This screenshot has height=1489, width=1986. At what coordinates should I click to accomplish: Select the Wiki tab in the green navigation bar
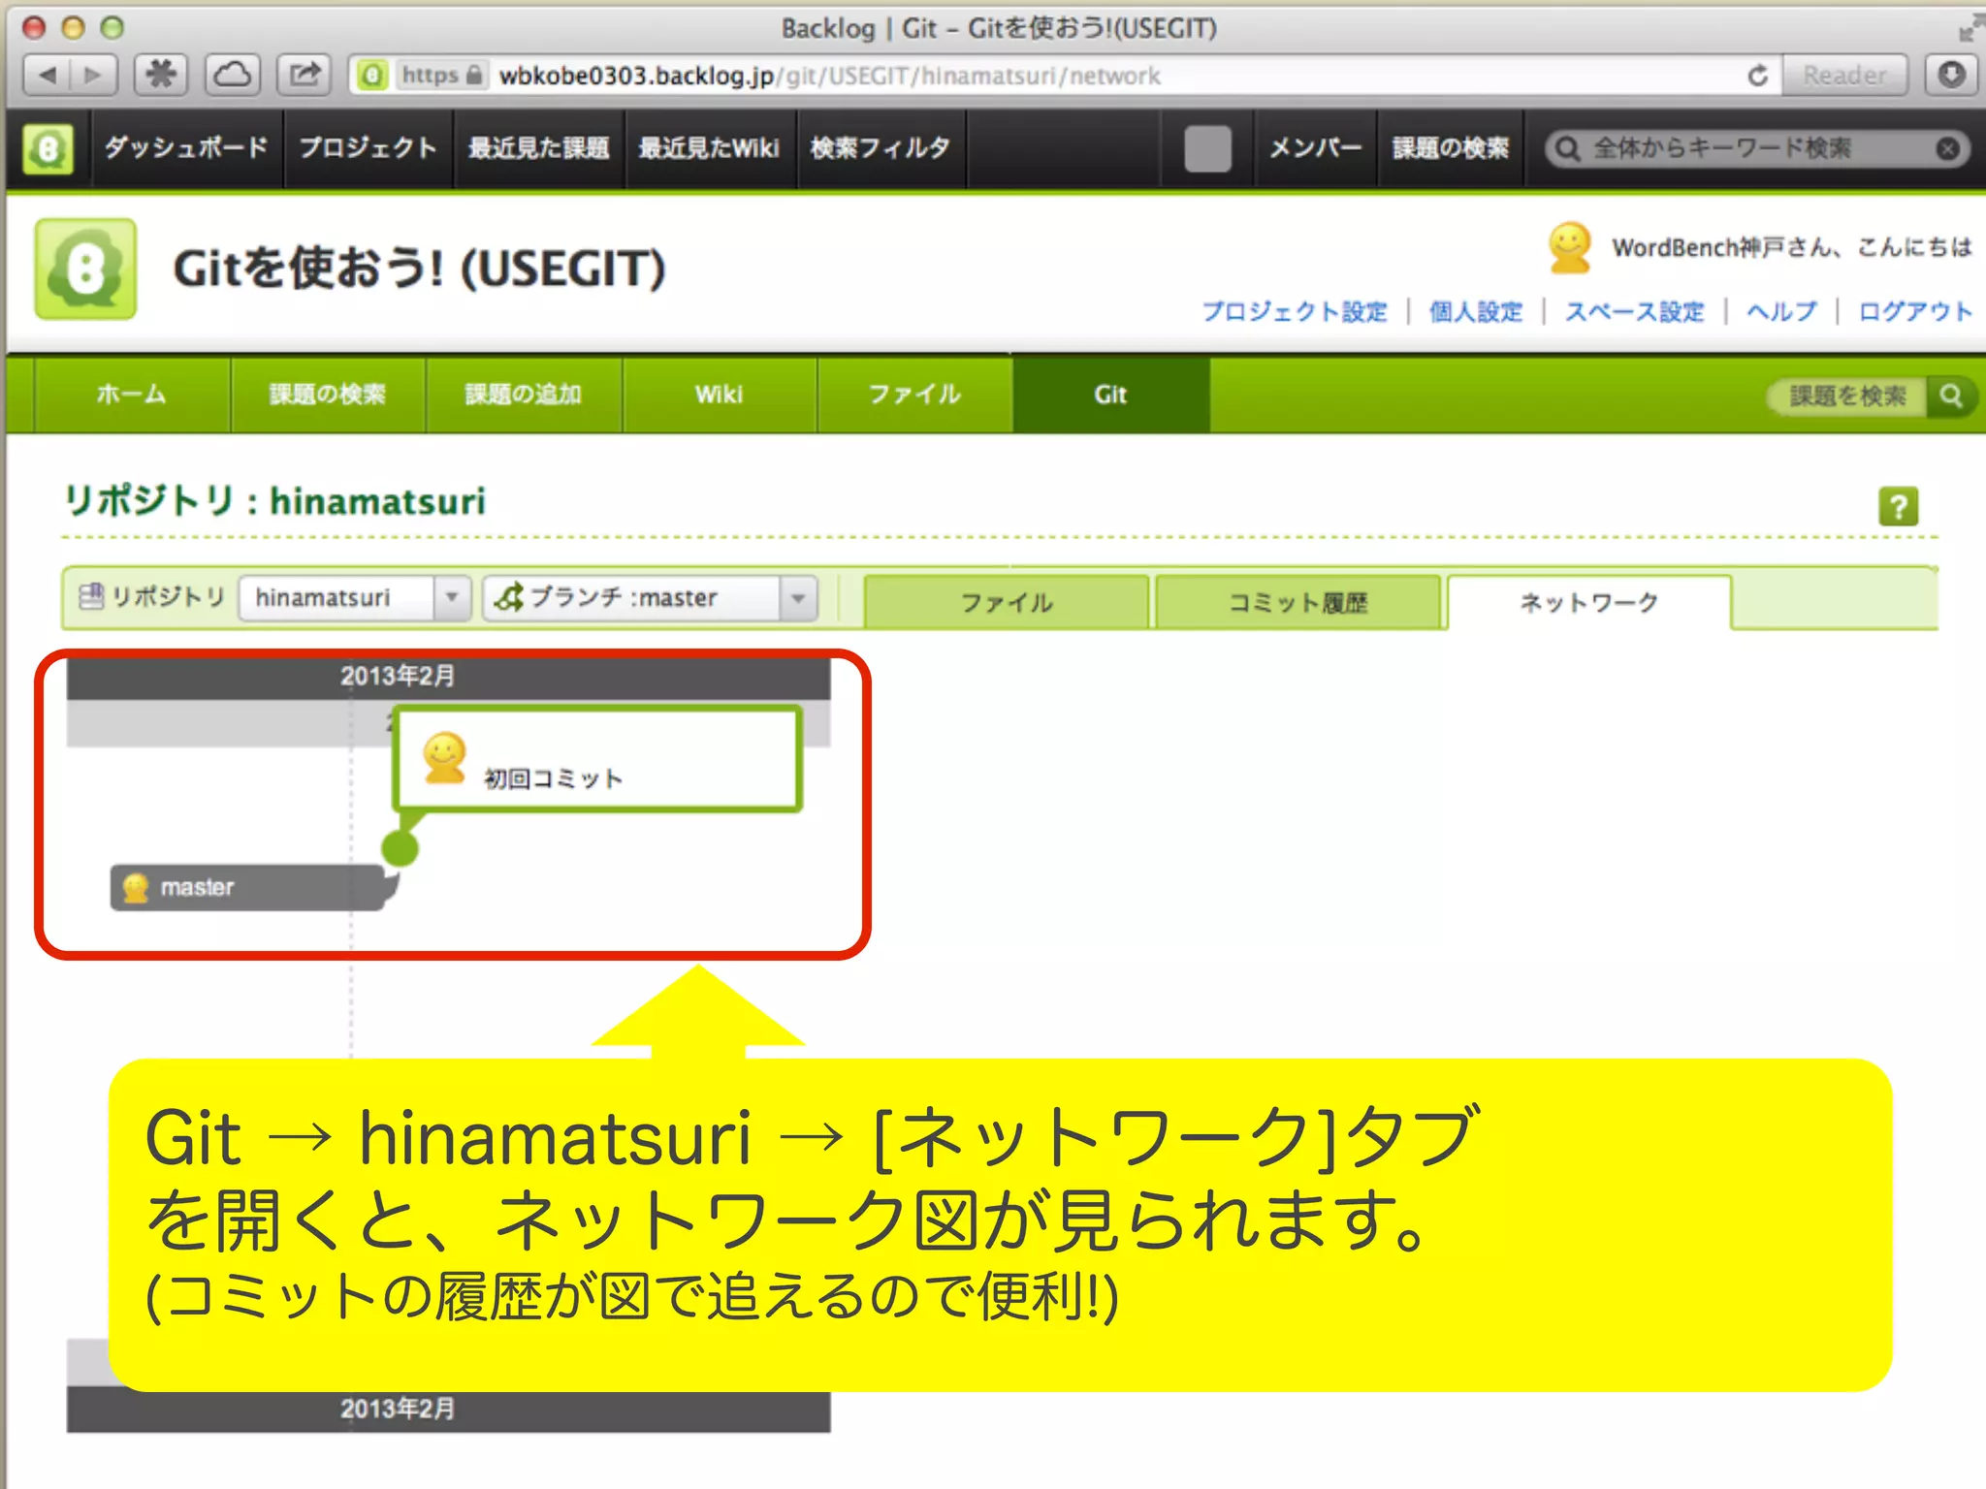[719, 395]
